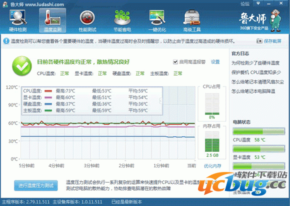Click the camera icon next to 保存截屏
The image size is (290, 206).
click(x=259, y=41)
